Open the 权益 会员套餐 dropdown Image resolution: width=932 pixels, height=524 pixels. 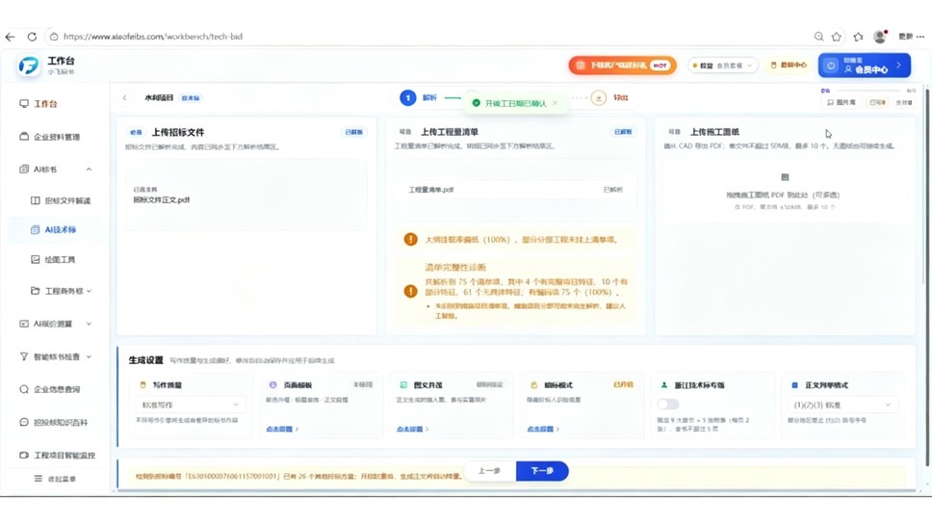pos(723,65)
